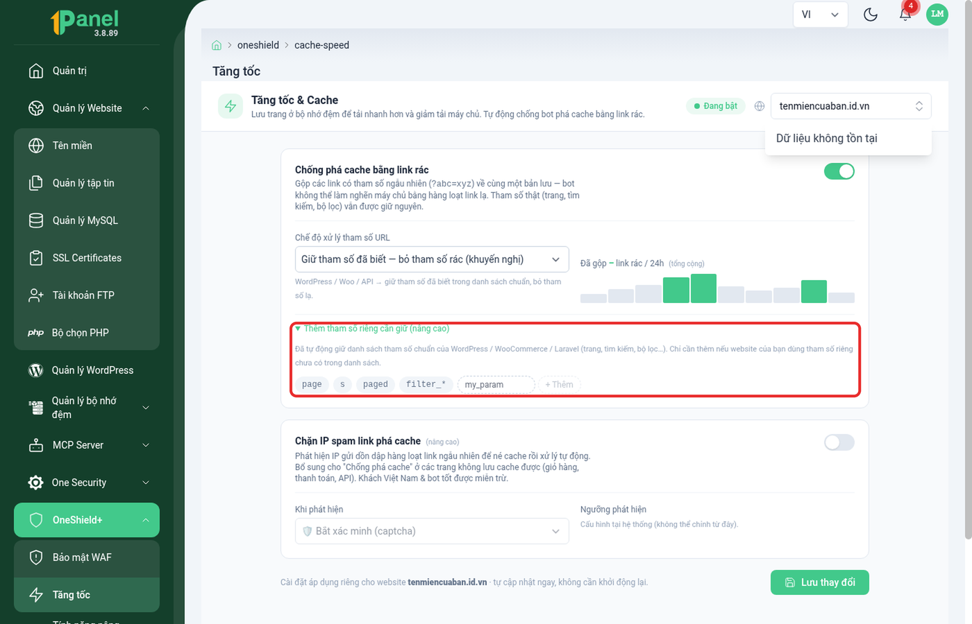Click the Đang bật status badge
Screen dimensions: 972x624
click(x=716, y=106)
